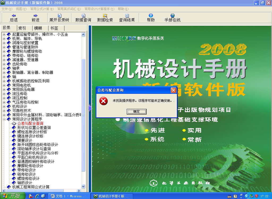The image size is (272, 199).
Task: Click the 后退 back arrow toolbar icon
Action: click(x=14, y=16)
